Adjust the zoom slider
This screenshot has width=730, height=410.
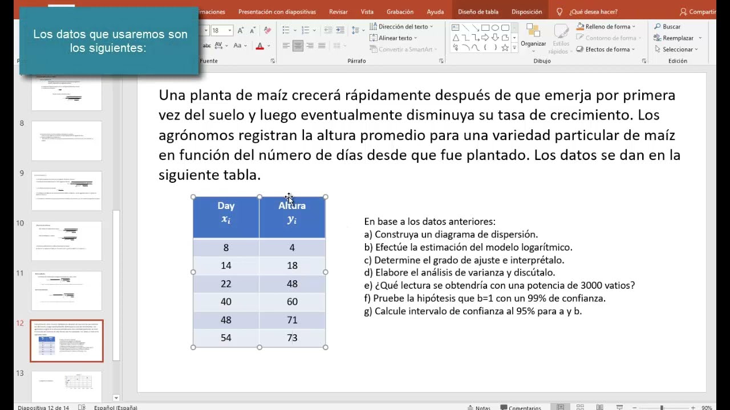coord(662,408)
